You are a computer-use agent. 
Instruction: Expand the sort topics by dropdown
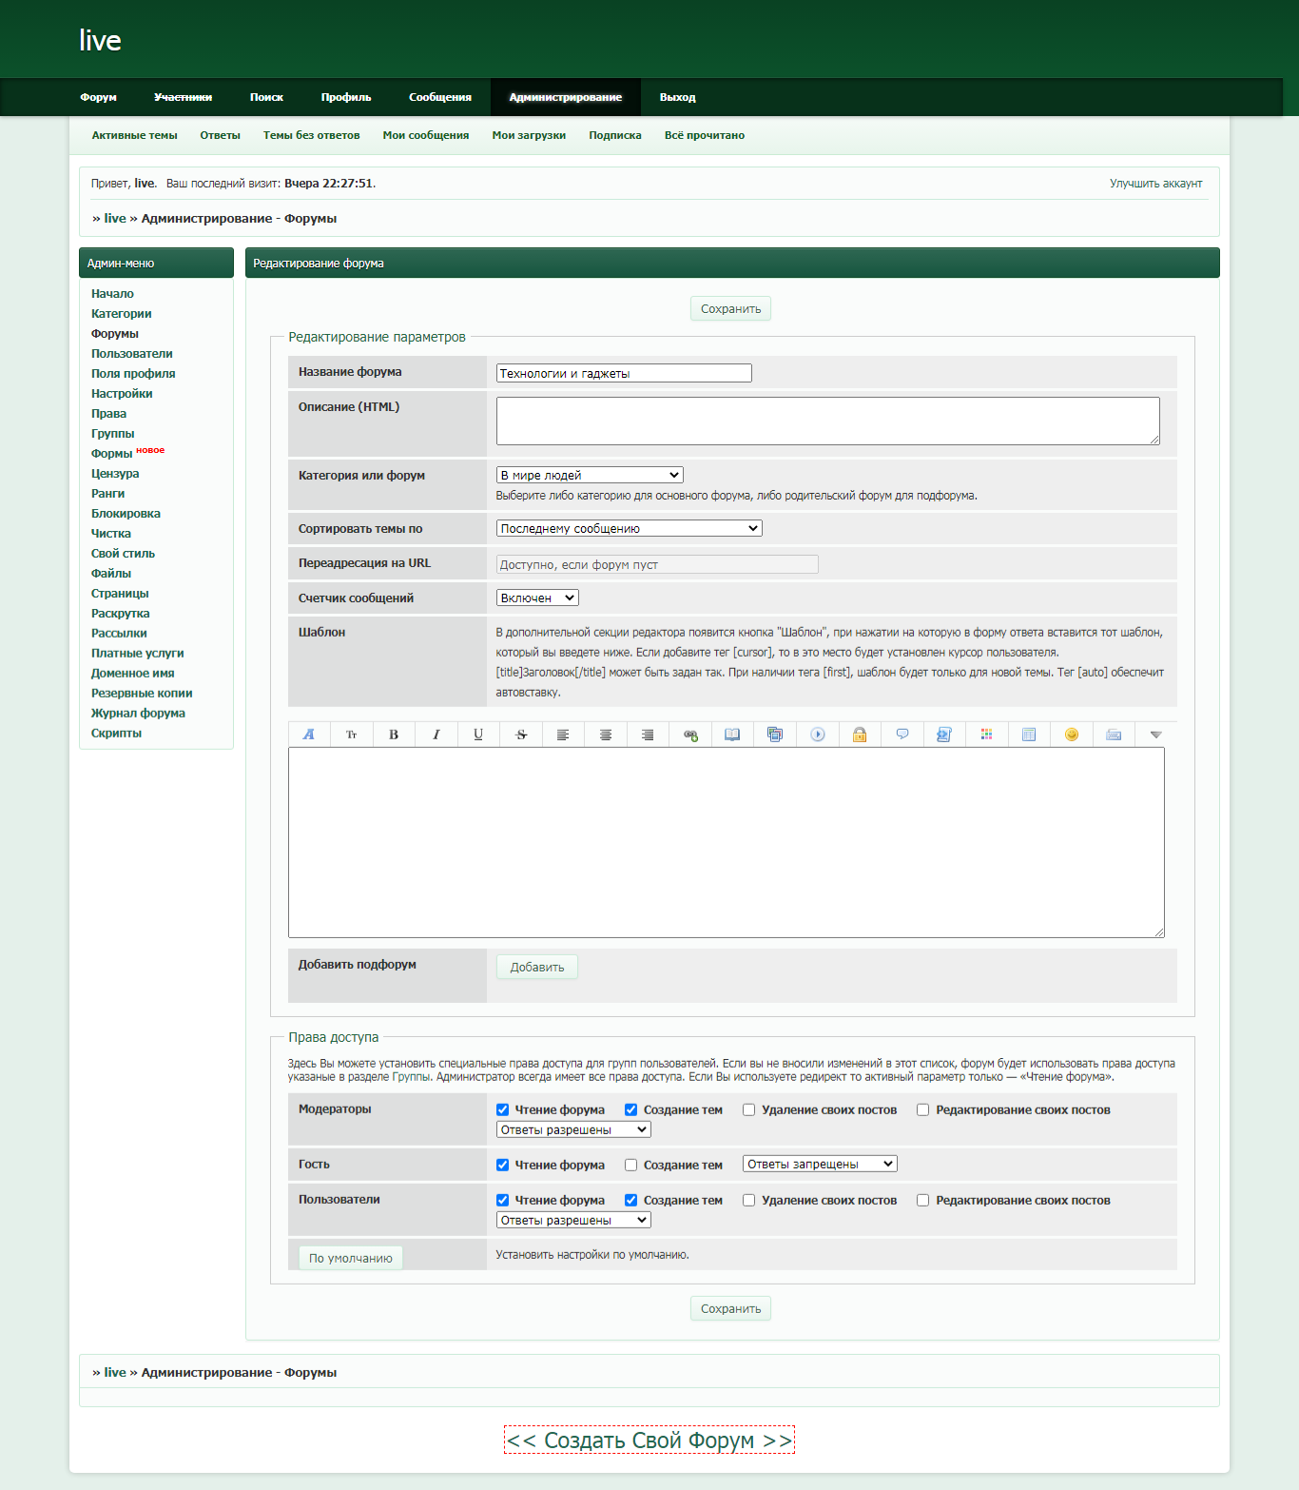click(x=629, y=528)
